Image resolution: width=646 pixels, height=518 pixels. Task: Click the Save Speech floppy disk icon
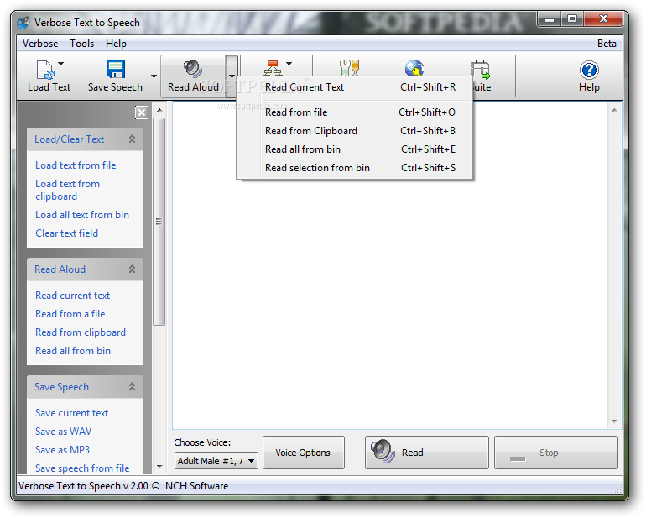(x=116, y=70)
